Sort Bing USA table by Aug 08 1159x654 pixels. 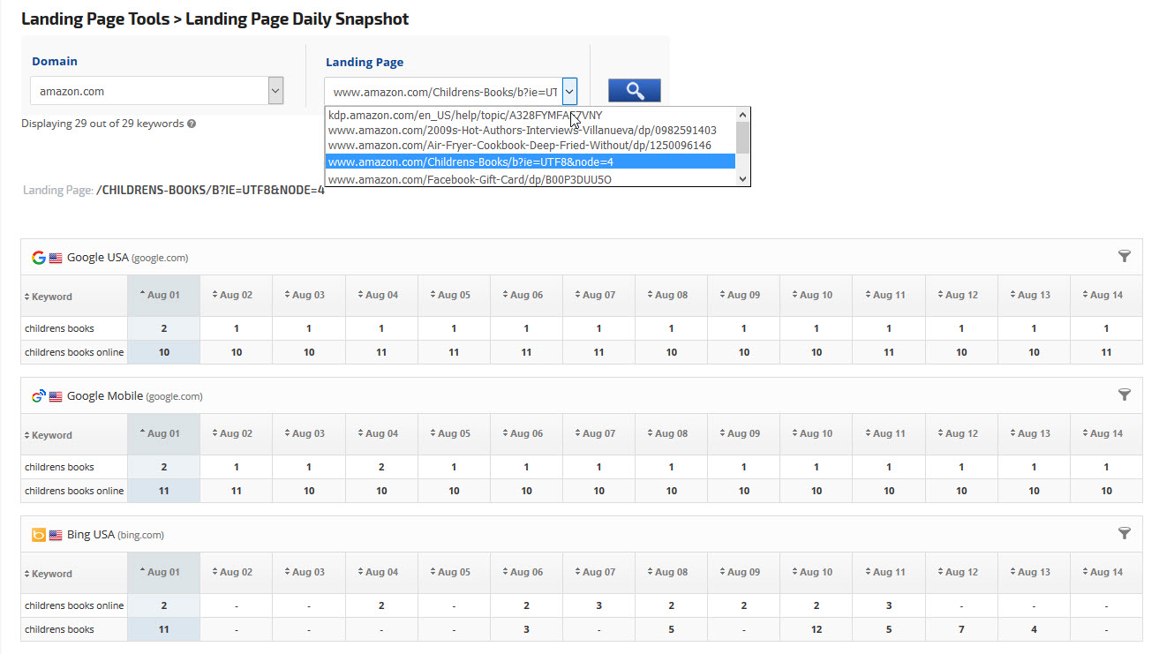click(x=671, y=572)
